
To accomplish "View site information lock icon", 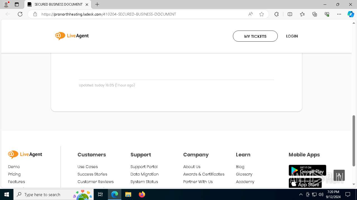I will pos(35,14).
